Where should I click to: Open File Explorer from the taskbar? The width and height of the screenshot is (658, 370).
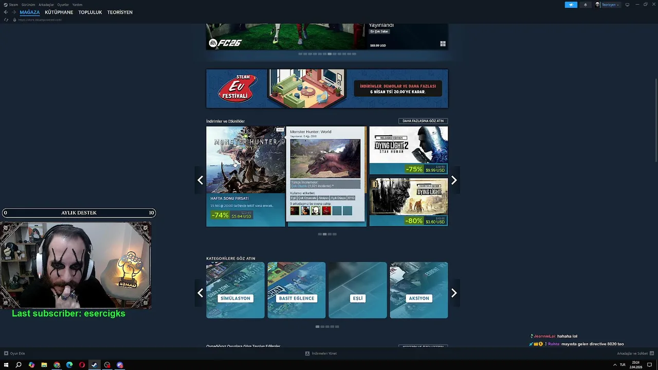(x=44, y=365)
